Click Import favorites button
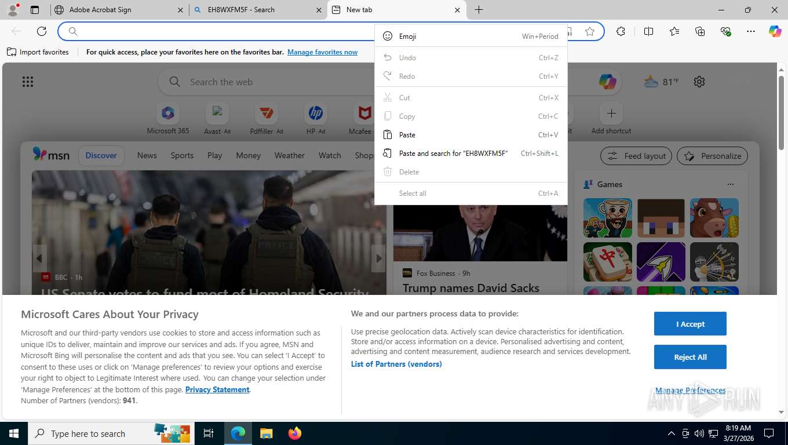Screen dimensions: 788x445 (38, 52)
